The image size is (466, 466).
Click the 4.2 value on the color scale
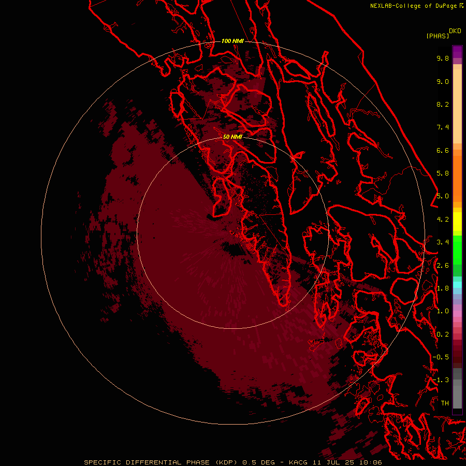pos(443,220)
